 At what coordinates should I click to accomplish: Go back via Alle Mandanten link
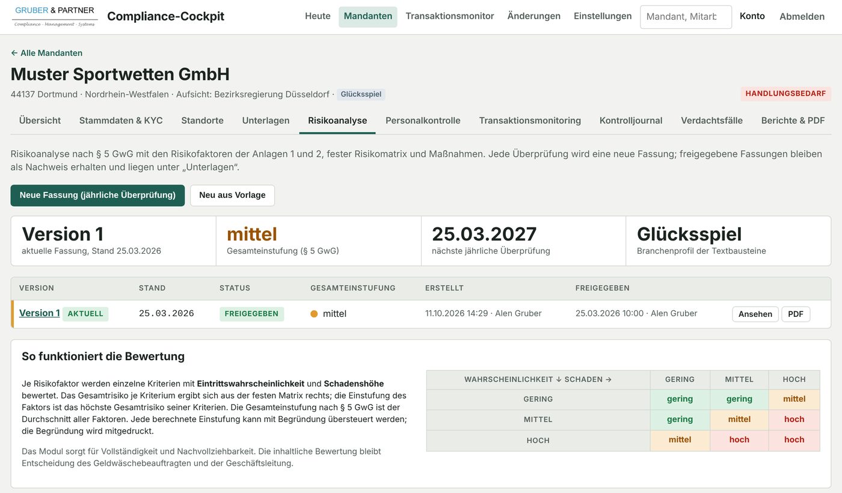pyautogui.click(x=46, y=53)
